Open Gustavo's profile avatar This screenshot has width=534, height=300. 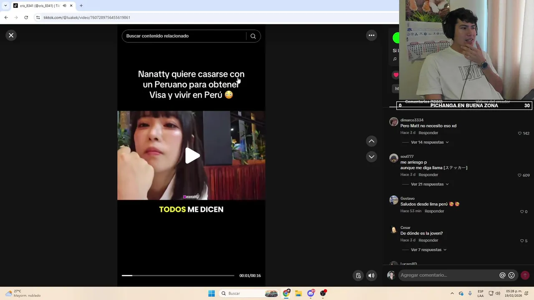pyautogui.click(x=394, y=200)
